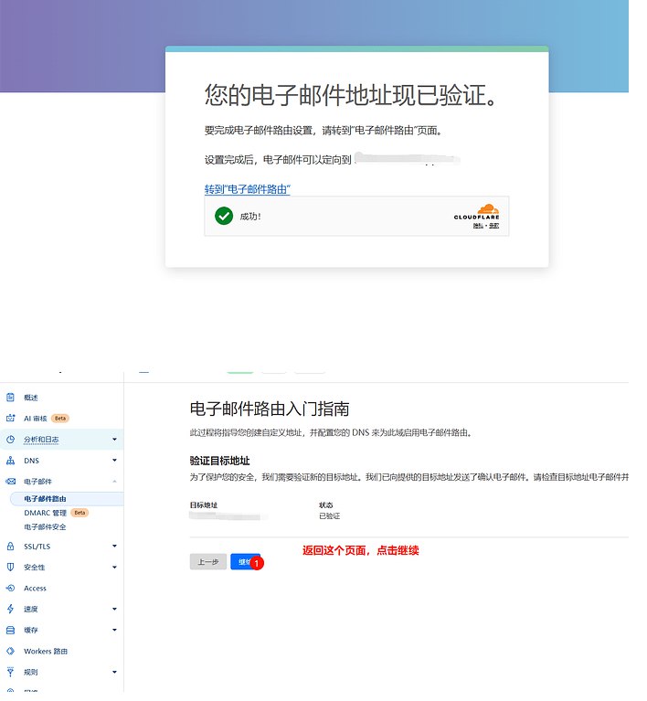Expand the 分析和日志 dropdown arrow

click(x=114, y=440)
